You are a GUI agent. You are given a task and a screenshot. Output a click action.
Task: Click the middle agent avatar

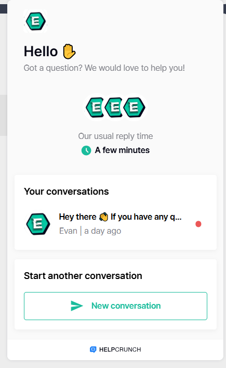click(x=114, y=107)
